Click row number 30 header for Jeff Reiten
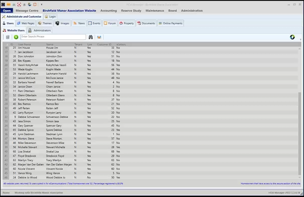Image resolution: width=304 pixels, height=197 pixels. click(x=6, y=108)
